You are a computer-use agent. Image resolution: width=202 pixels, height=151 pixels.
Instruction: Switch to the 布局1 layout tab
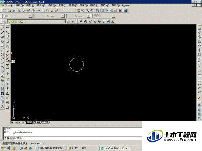coord(37,122)
